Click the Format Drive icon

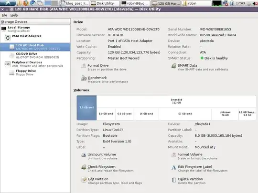(x=84, y=66)
